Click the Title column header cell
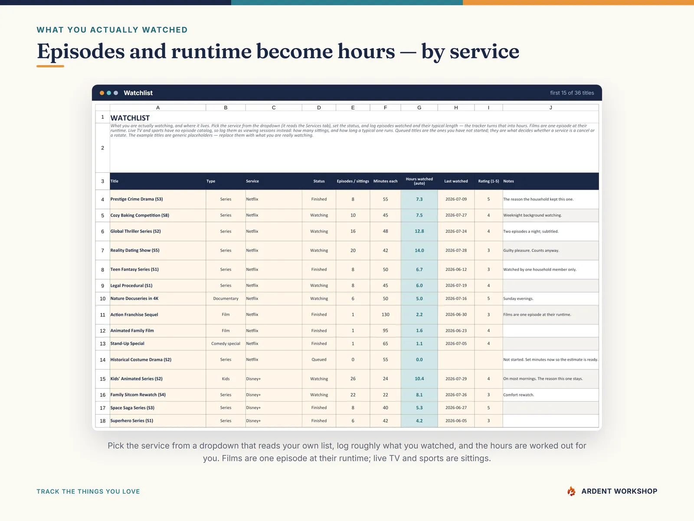Screen dimensions: 694x521 click(x=158, y=181)
